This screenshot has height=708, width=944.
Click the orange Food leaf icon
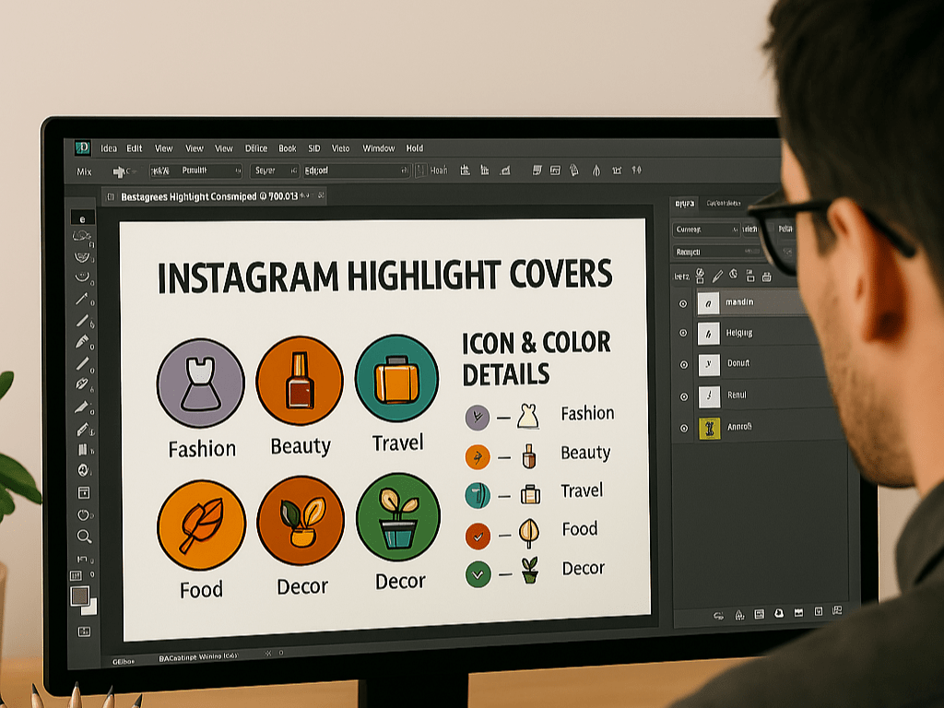pyautogui.click(x=201, y=525)
